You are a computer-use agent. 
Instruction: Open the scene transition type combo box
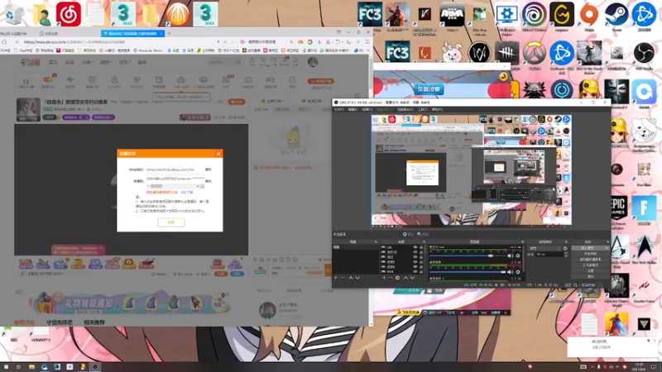[x=545, y=248]
